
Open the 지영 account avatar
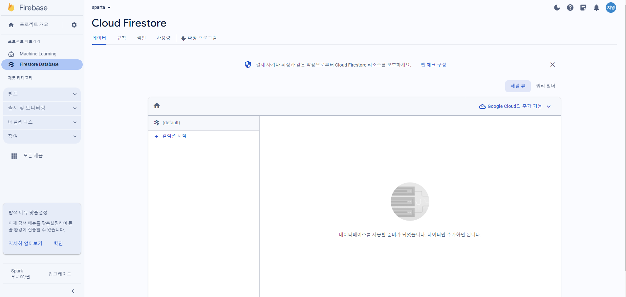point(611,8)
